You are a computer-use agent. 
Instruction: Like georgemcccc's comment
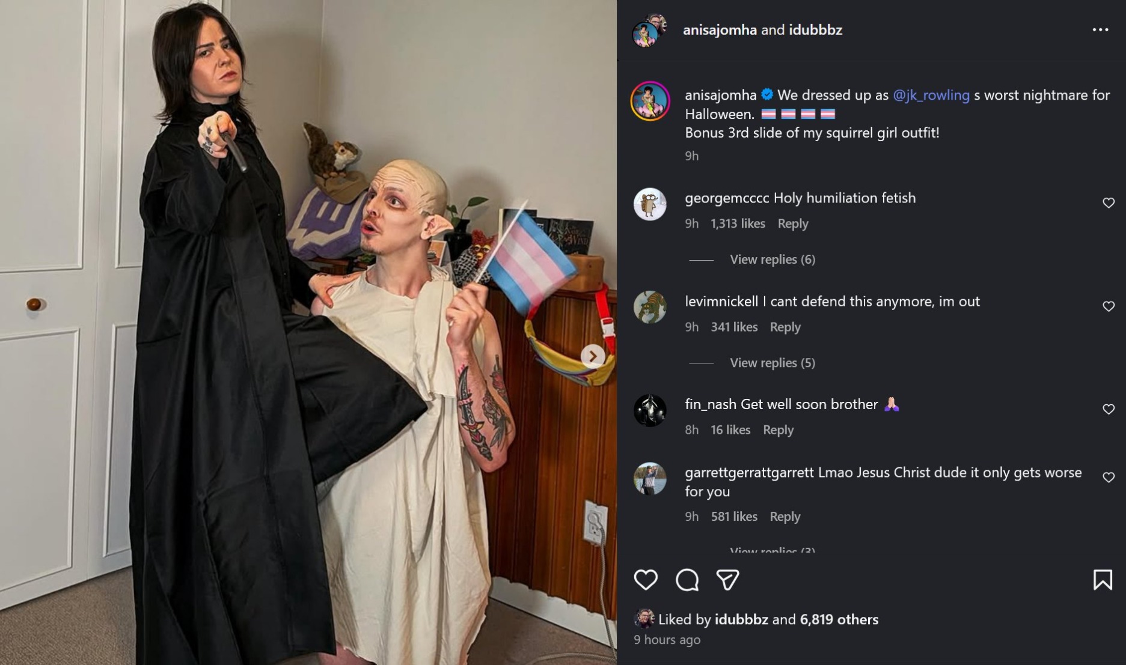click(1109, 203)
